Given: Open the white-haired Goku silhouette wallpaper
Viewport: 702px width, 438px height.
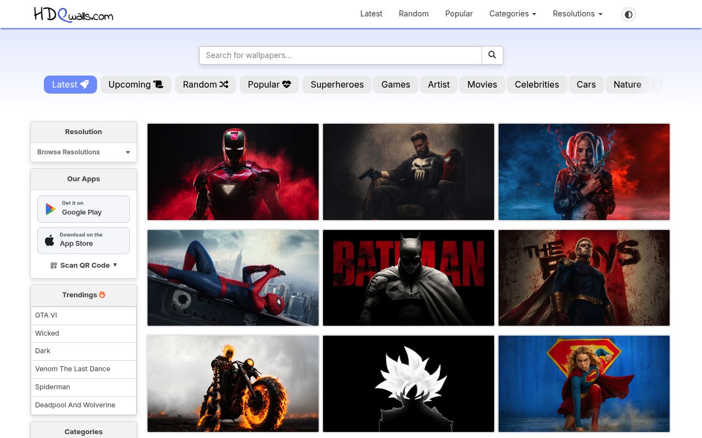Looking at the screenshot, I should 409,384.
